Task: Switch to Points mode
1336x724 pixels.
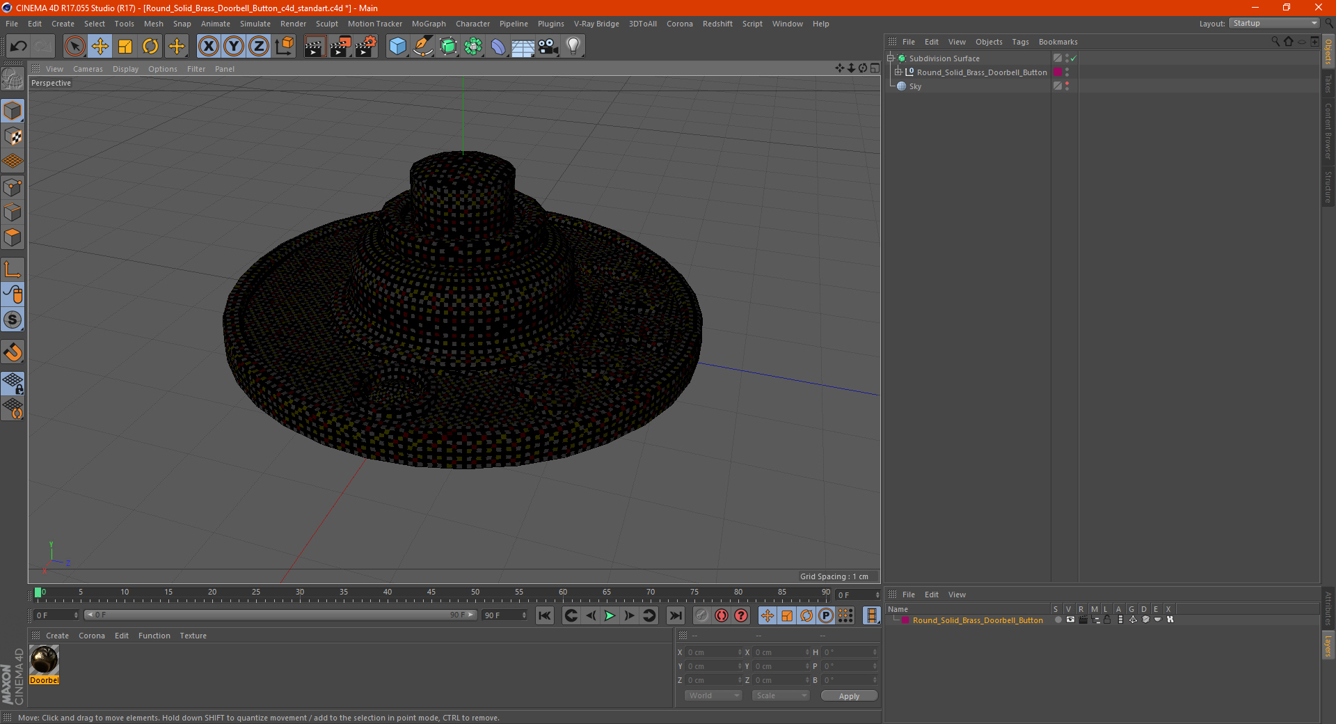Action: (13, 187)
